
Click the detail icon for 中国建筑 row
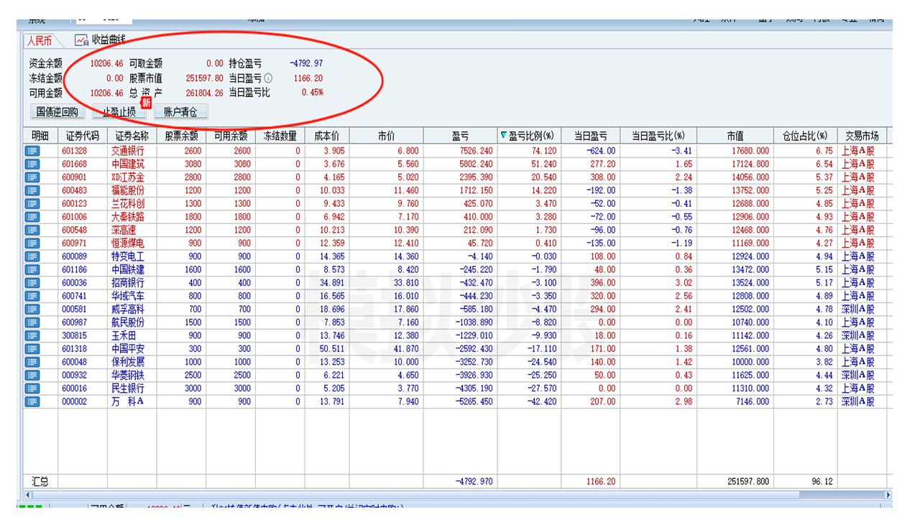[x=32, y=164]
